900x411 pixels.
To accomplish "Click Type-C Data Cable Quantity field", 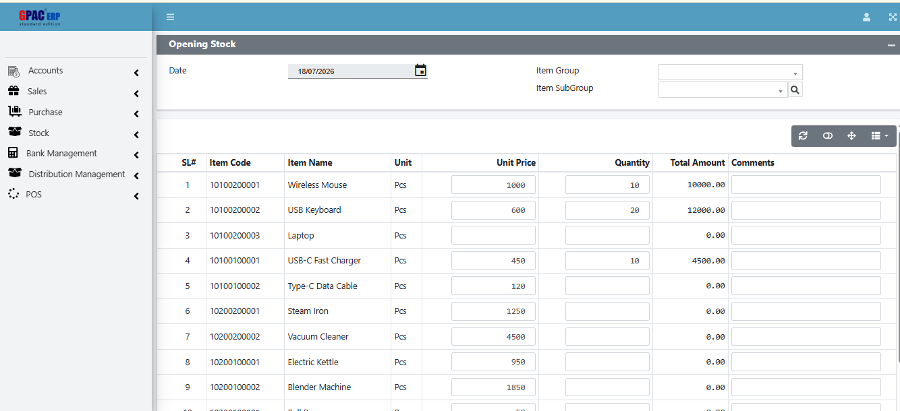I will [607, 286].
